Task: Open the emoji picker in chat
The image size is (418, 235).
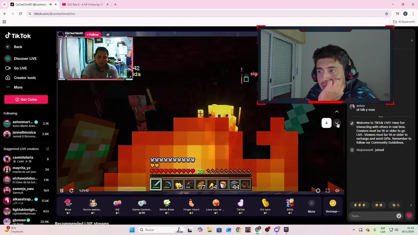Action: click(399, 216)
